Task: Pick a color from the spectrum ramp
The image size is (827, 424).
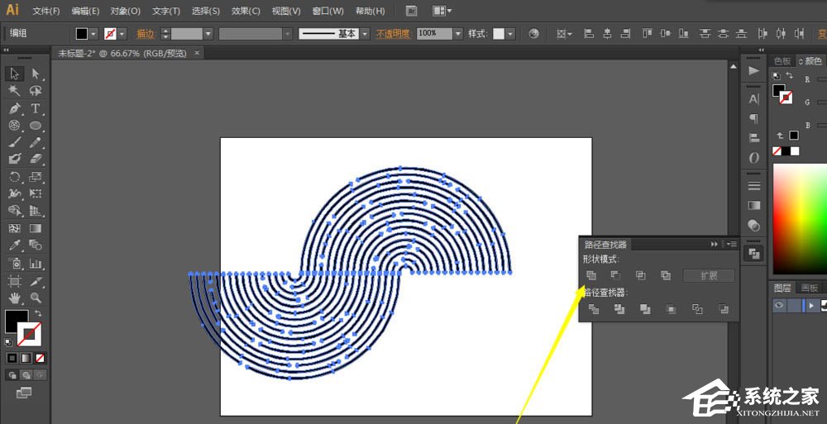Action: tap(798, 215)
